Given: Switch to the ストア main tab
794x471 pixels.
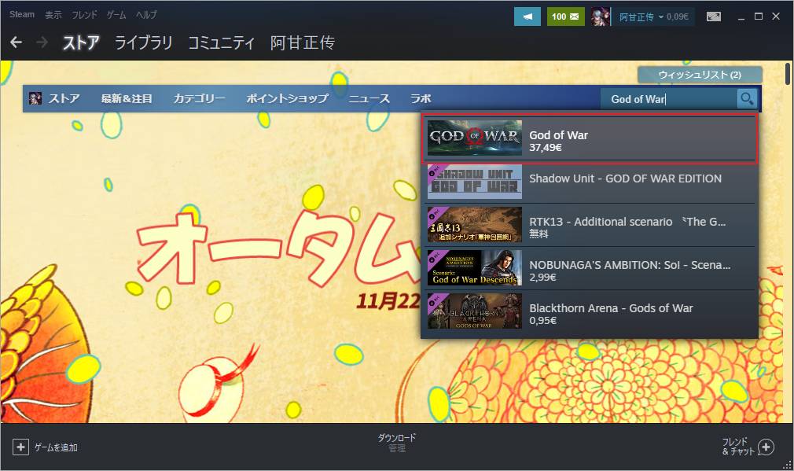Looking at the screenshot, I should (80, 42).
